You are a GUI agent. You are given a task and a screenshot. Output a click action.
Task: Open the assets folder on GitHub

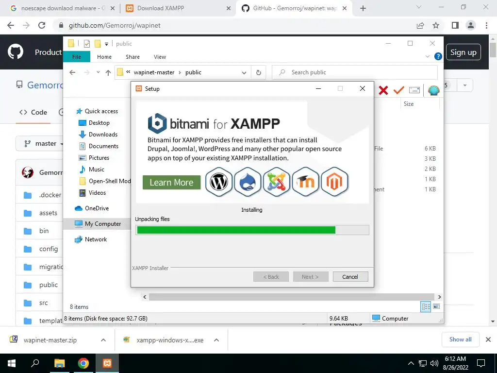pyautogui.click(x=48, y=213)
